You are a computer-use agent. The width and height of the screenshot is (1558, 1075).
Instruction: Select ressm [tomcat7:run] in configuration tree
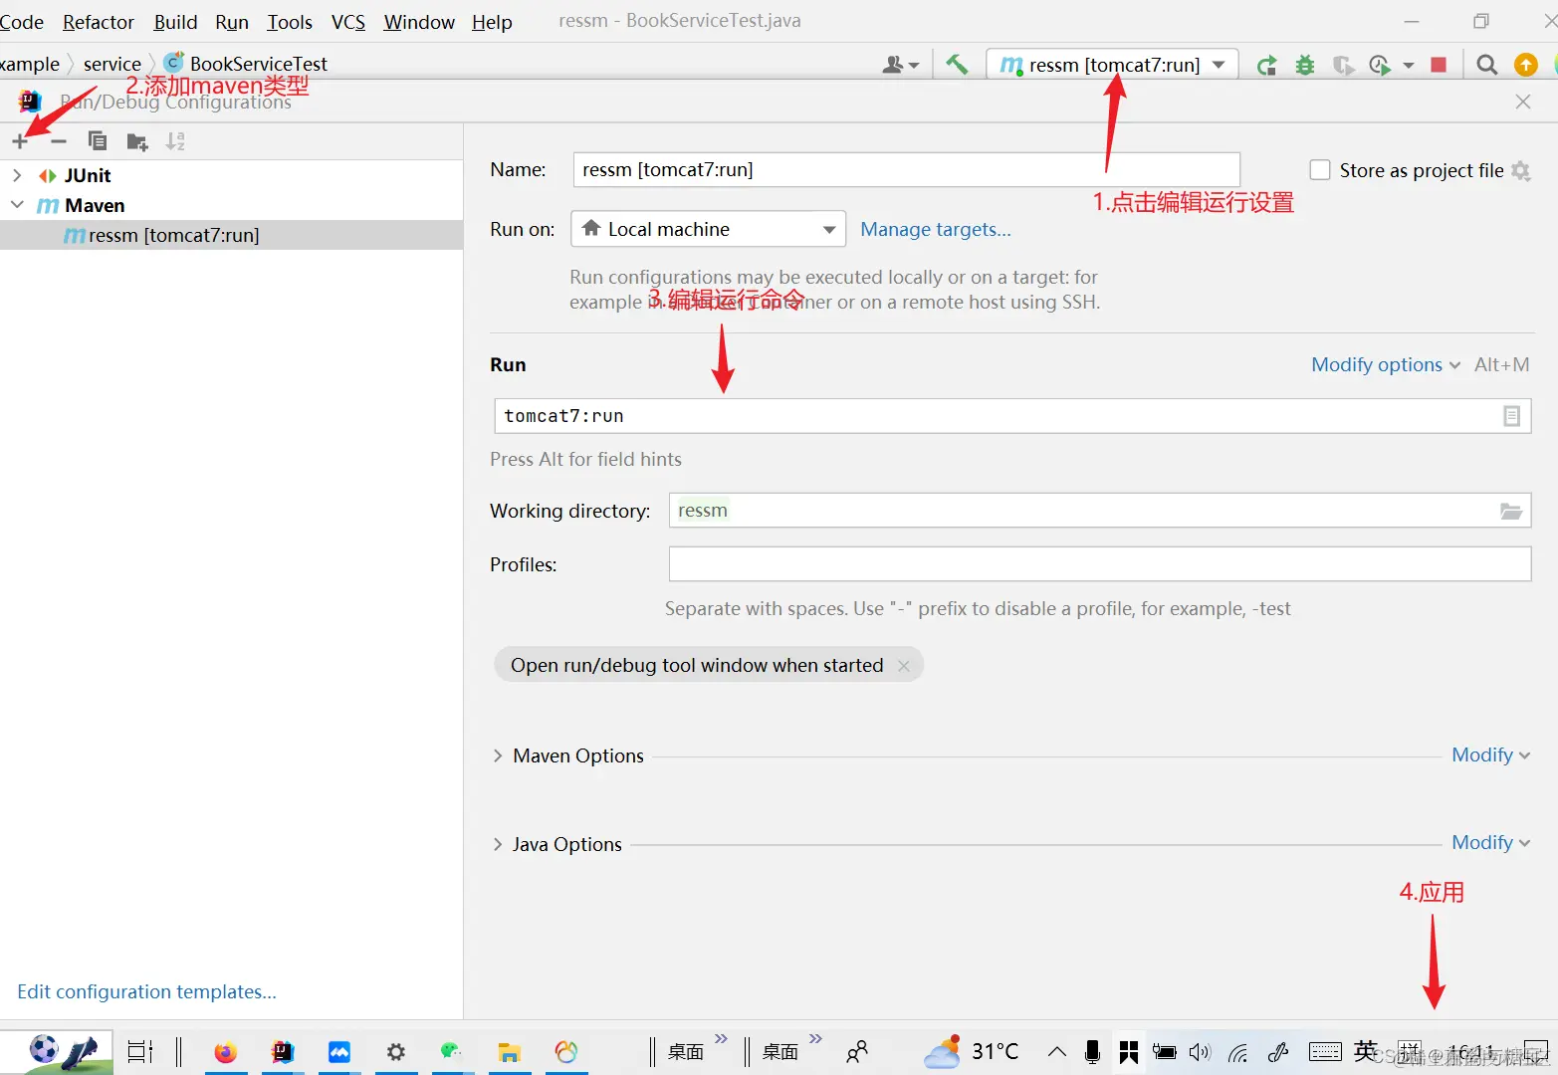[x=231, y=235]
